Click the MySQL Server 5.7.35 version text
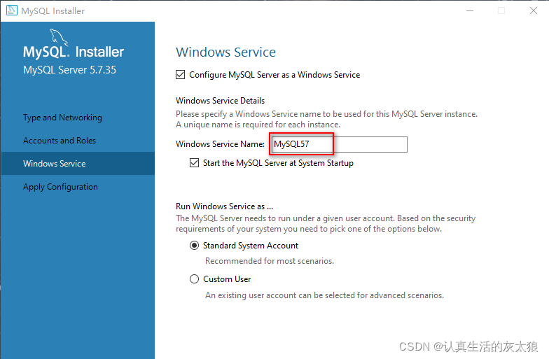 point(70,70)
